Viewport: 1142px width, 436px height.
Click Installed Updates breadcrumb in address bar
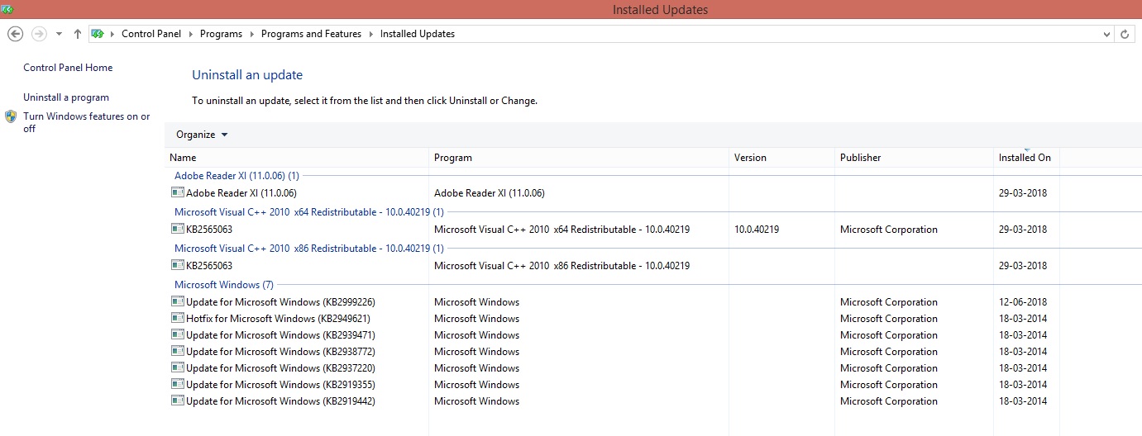(418, 34)
